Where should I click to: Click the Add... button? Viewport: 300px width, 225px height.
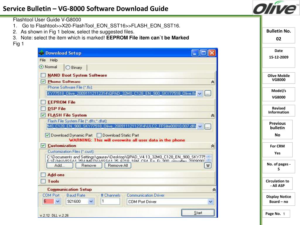pos(60,166)
